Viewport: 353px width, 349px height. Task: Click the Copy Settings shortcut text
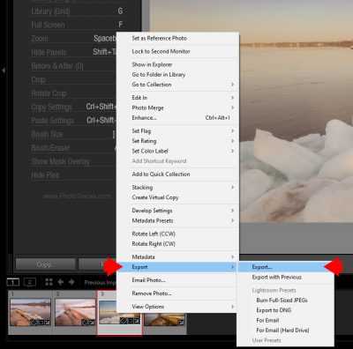(51, 108)
